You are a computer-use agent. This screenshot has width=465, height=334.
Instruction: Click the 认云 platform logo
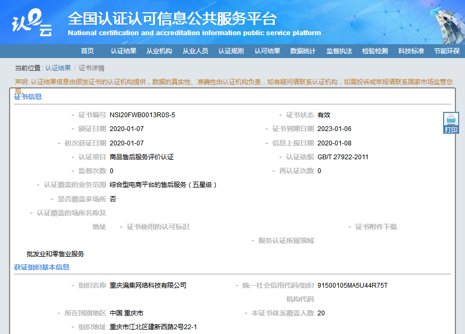tap(32, 22)
